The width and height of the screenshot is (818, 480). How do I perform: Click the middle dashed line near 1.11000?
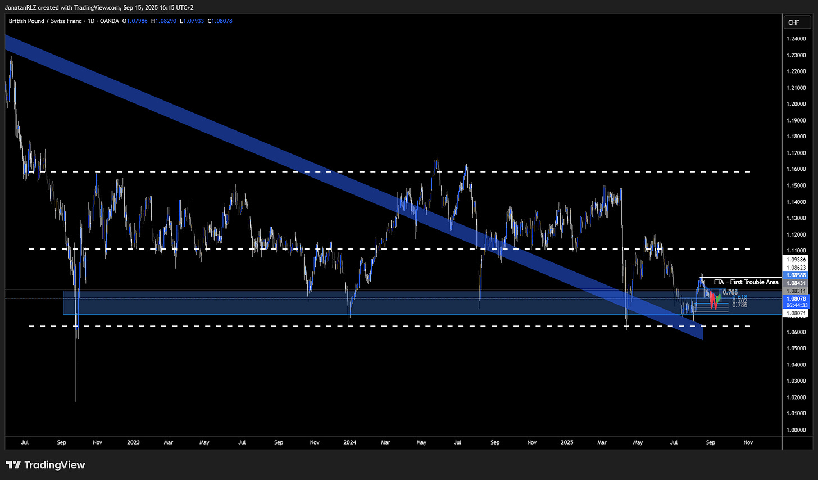(x=389, y=248)
